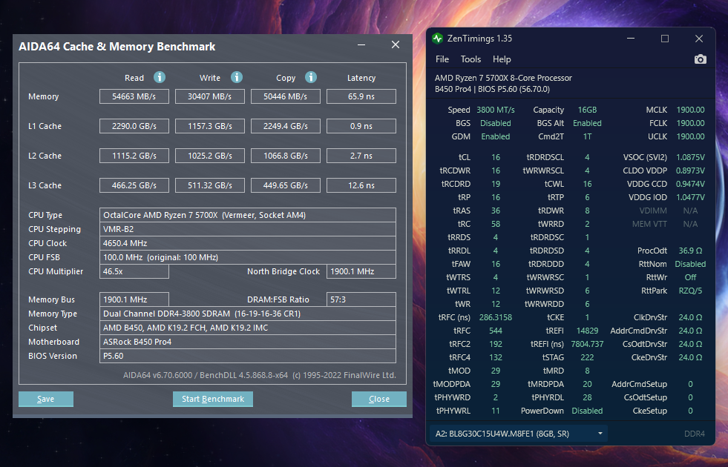
Task: Open the Tools menu in ZenTimings
Action: point(470,59)
